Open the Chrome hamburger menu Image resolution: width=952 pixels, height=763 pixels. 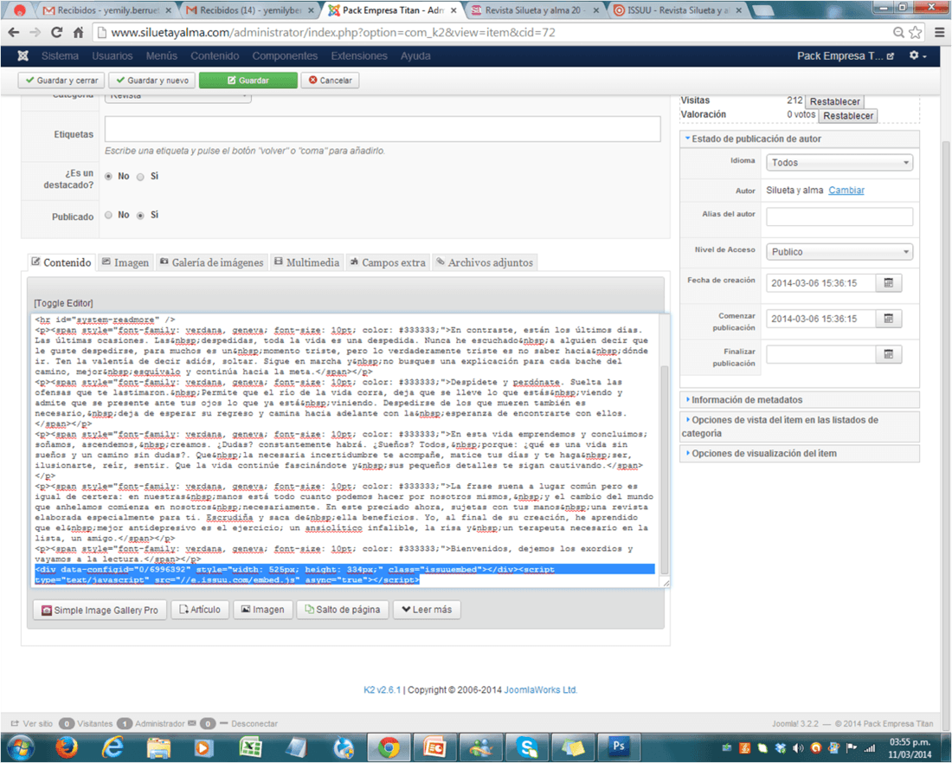pos(939,32)
